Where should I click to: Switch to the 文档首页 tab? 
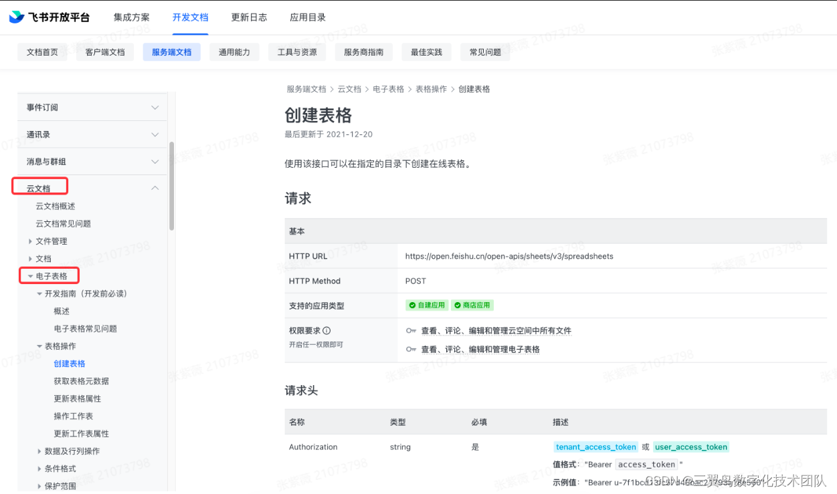pyautogui.click(x=42, y=52)
